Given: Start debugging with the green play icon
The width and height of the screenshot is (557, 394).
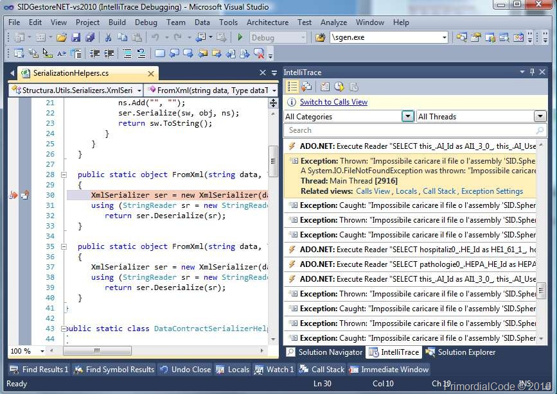Looking at the screenshot, I should pos(240,37).
